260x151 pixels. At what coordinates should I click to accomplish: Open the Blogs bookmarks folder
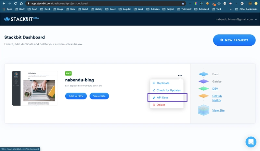pyautogui.click(x=58, y=9)
